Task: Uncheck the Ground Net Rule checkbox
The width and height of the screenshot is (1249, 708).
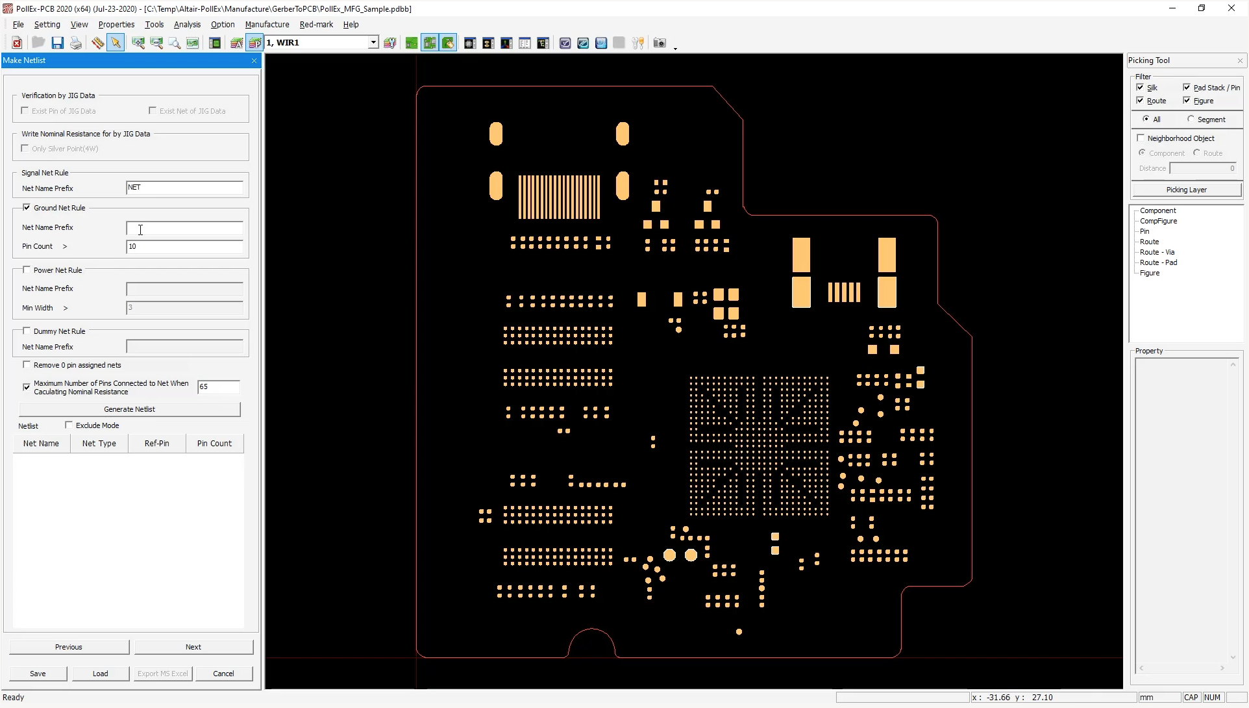Action: click(x=27, y=208)
